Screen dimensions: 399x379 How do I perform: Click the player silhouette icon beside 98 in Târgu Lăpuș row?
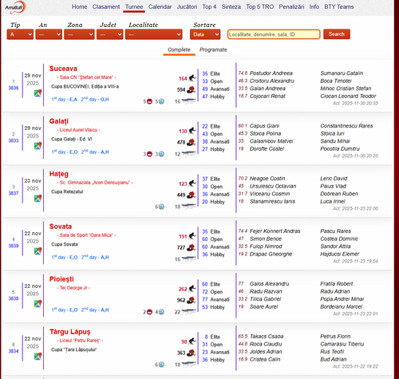coord(192,341)
